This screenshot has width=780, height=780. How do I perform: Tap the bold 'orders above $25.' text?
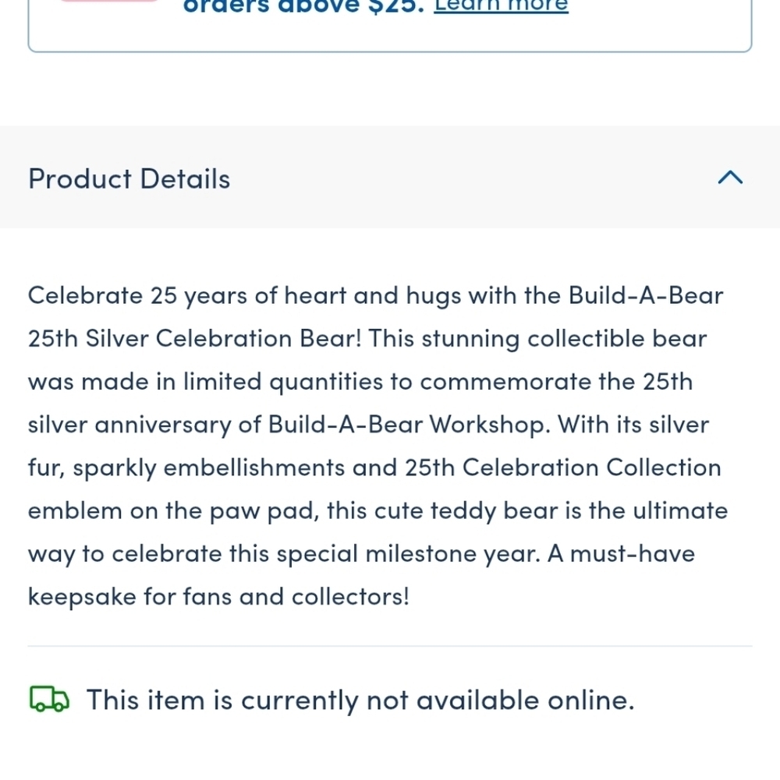pos(303,6)
